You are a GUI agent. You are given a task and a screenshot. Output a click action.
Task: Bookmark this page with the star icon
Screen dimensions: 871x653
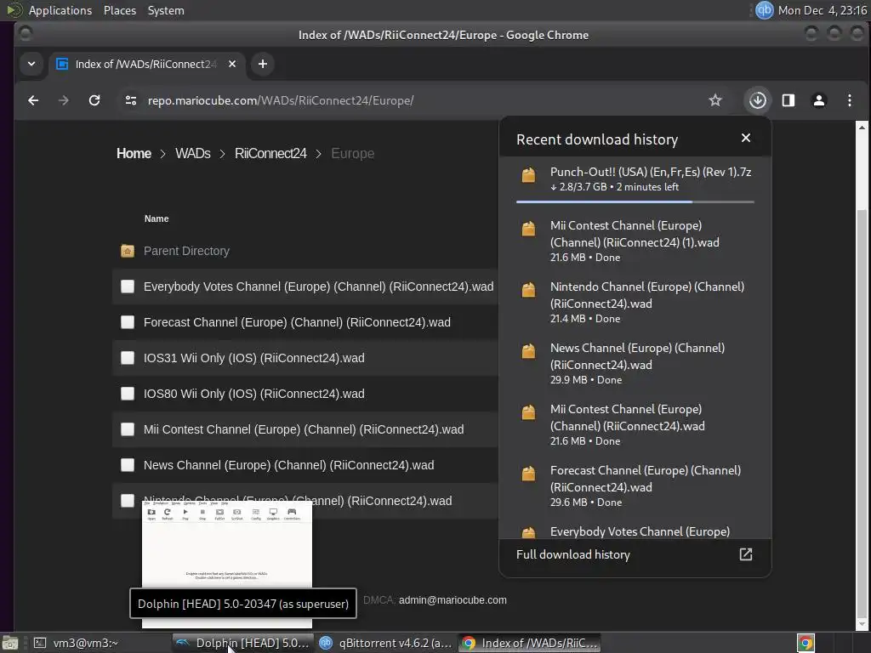coord(714,100)
